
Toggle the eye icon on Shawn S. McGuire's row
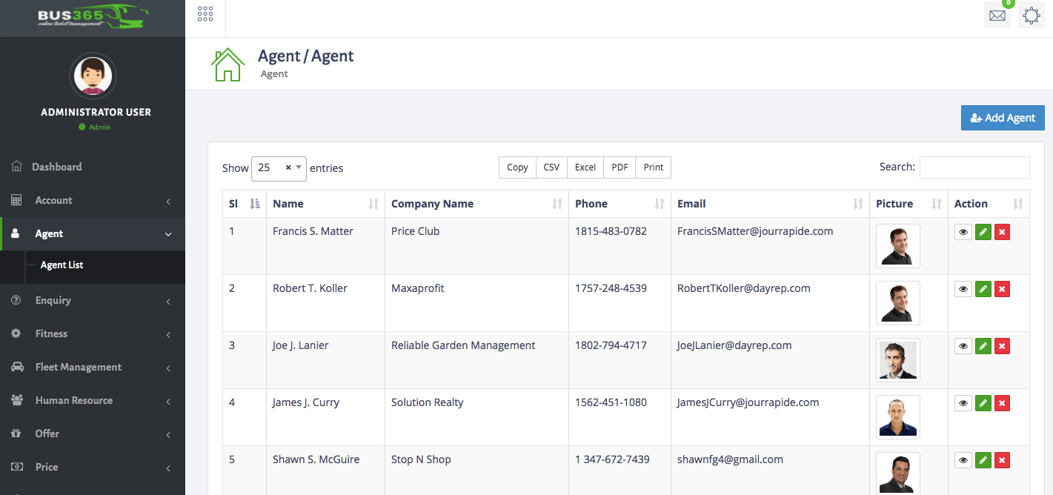(963, 459)
